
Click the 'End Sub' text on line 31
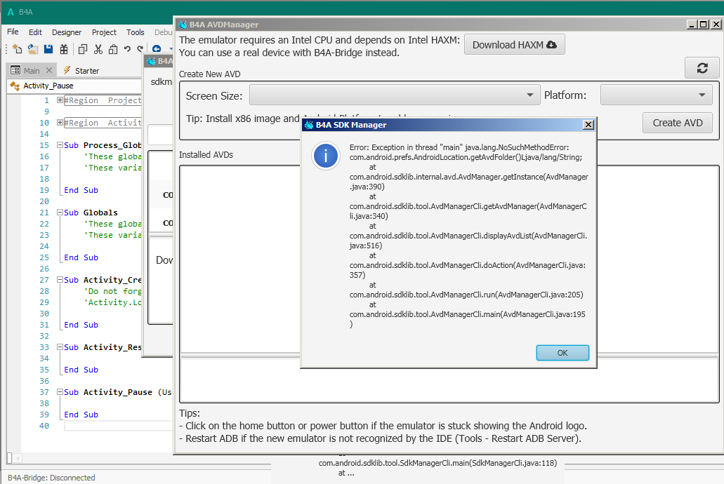point(81,325)
